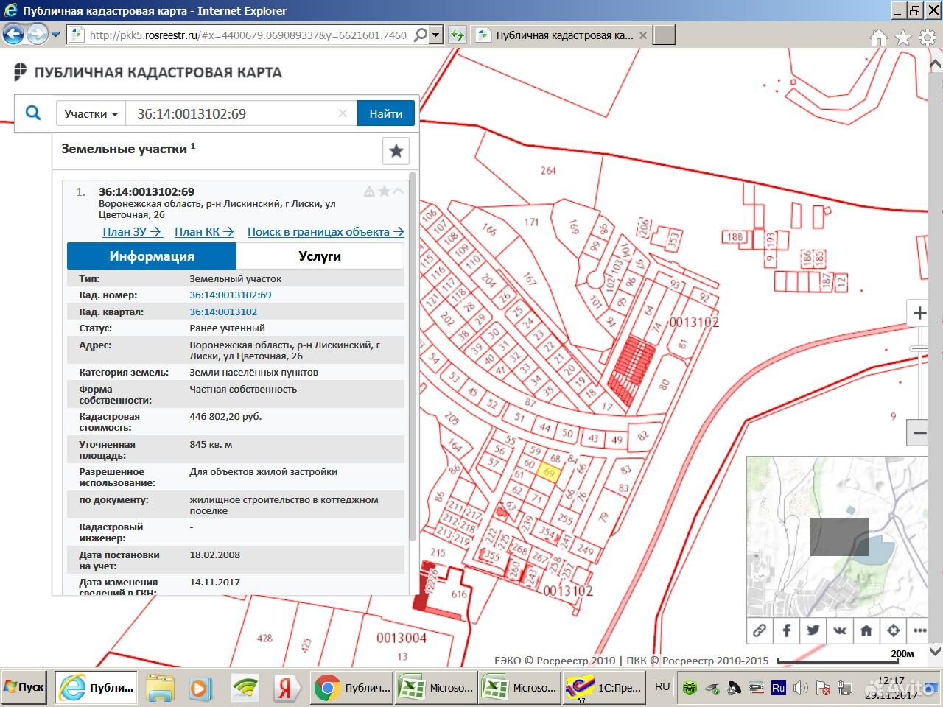Click the speaker volume tray icon
943x707 pixels.
pyautogui.click(x=801, y=689)
